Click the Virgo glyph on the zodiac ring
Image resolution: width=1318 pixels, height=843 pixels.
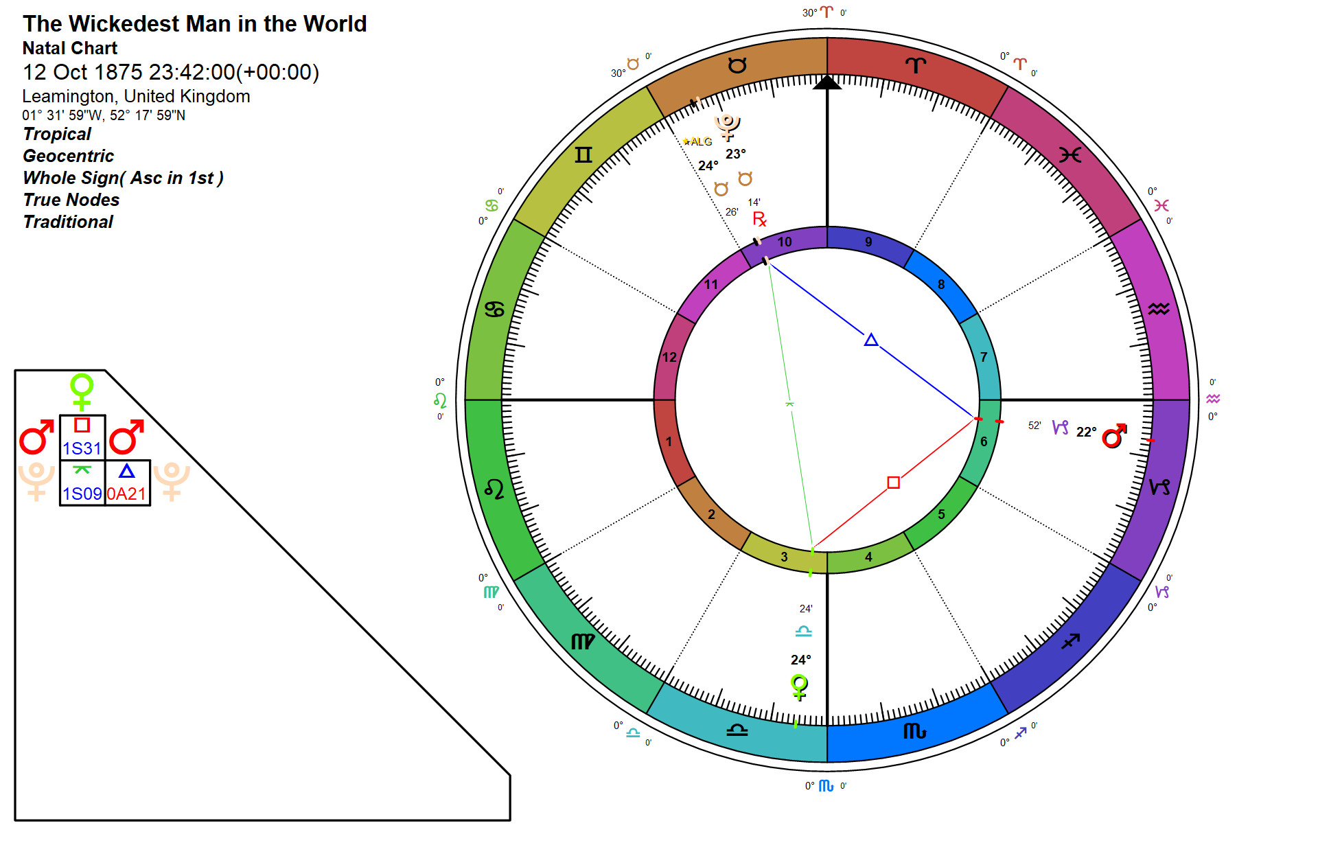[583, 642]
